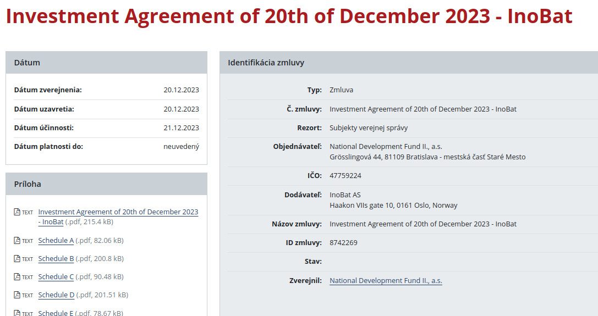Click the PDF file icon for Schedule A
The image size is (598, 316).
point(17,241)
